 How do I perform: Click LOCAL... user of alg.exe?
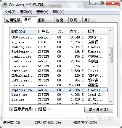pyautogui.click(x=45, y=42)
